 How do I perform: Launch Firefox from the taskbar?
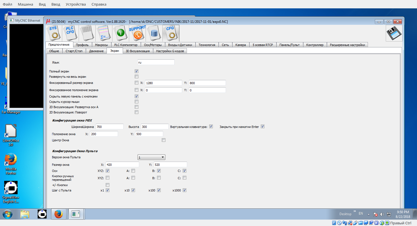click(58, 214)
